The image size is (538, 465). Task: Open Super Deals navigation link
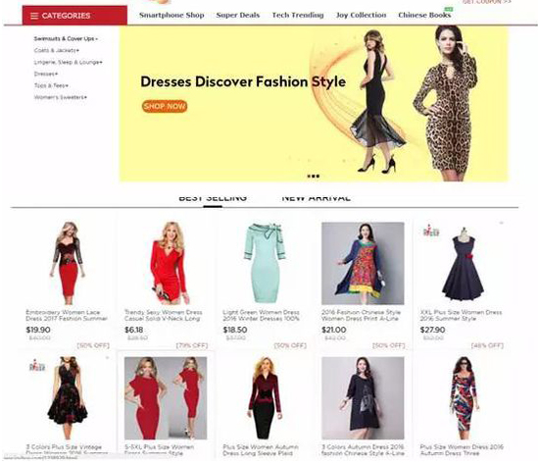(238, 15)
